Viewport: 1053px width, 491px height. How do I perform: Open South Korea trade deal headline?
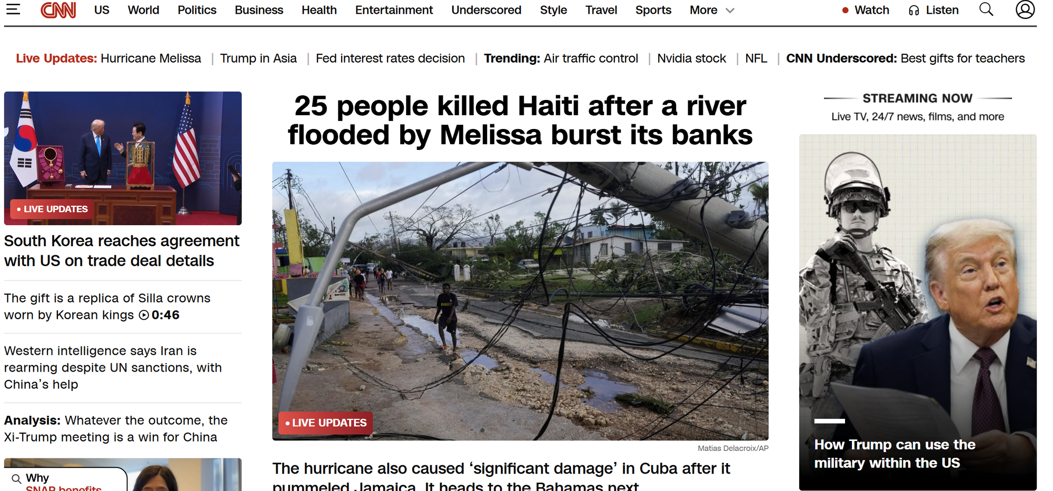[122, 251]
